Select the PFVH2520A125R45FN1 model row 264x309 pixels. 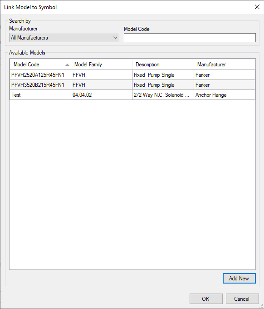coord(132,75)
